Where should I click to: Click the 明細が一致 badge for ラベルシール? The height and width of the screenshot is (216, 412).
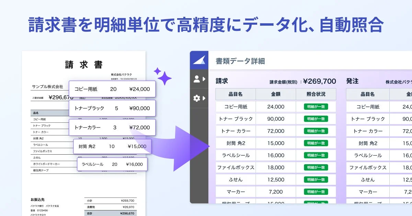tap(316, 155)
